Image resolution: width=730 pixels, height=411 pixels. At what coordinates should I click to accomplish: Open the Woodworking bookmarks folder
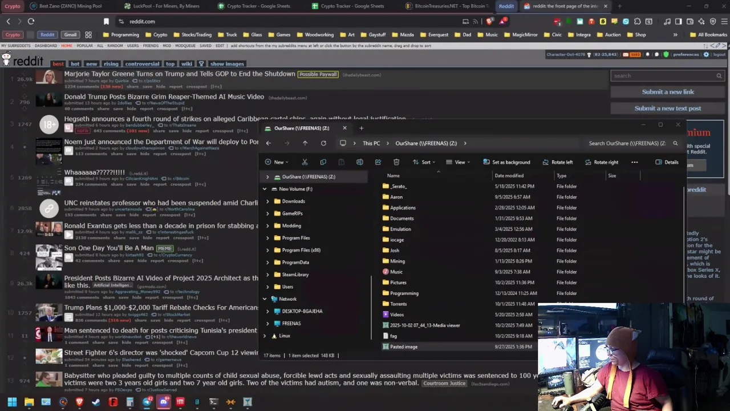click(x=315, y=35)
